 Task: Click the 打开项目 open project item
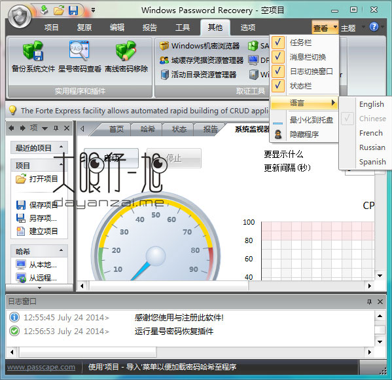pos(37,179)
